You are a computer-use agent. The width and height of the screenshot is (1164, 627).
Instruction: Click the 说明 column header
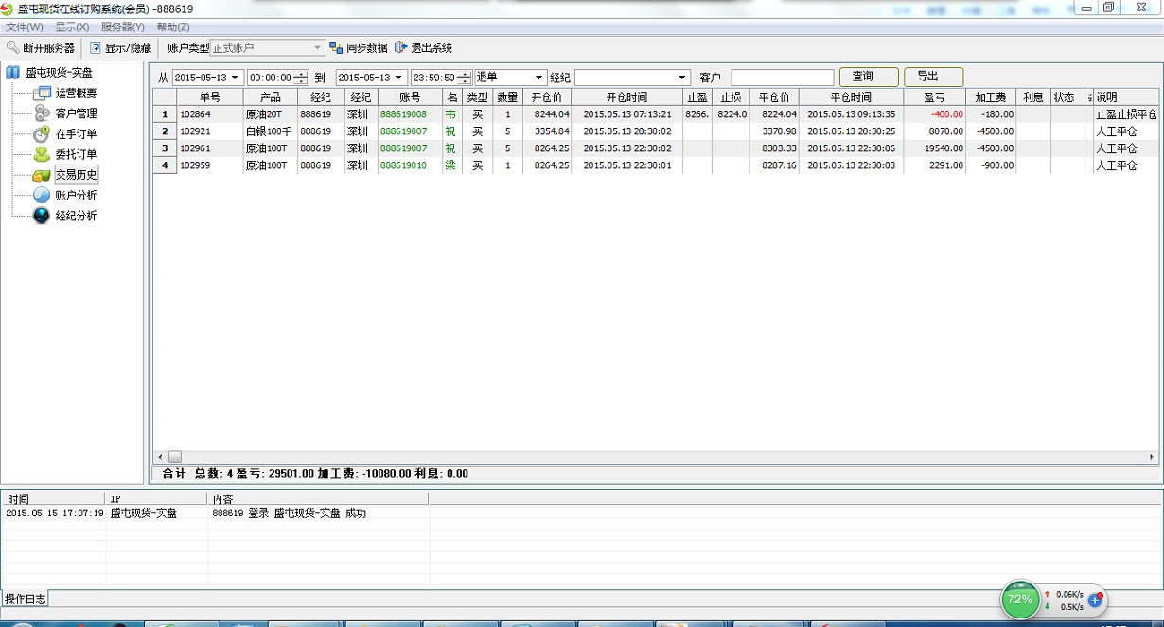click(1126, 97)
